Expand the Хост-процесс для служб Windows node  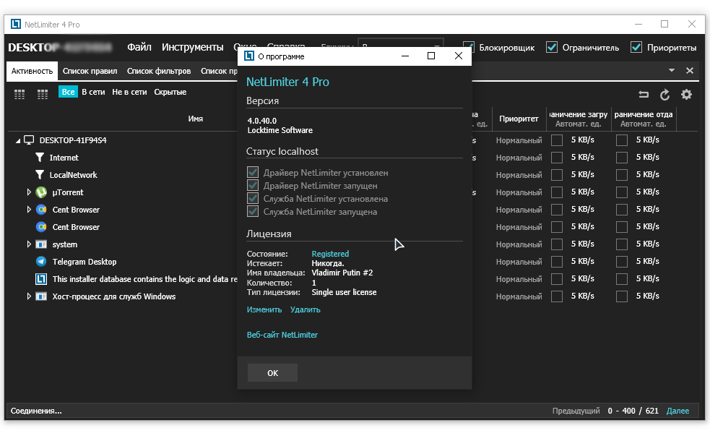tap(29, 296)
